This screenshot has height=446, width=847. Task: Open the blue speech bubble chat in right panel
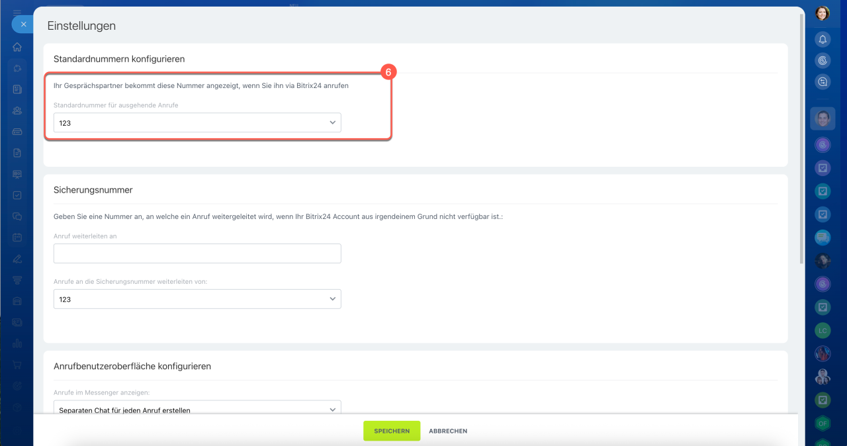(x=823, y=238)
